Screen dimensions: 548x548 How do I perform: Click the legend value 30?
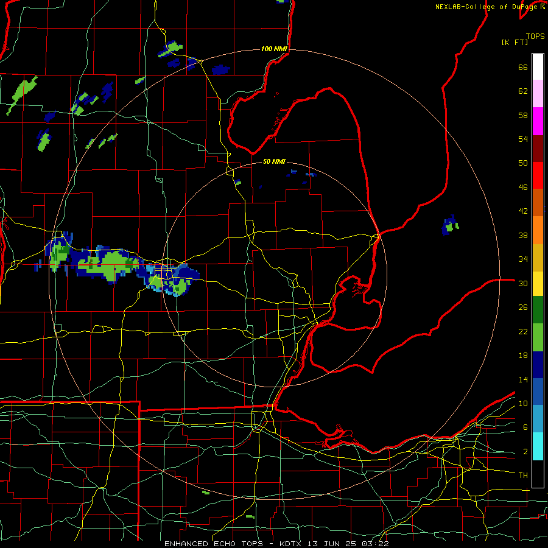(523, 283)
